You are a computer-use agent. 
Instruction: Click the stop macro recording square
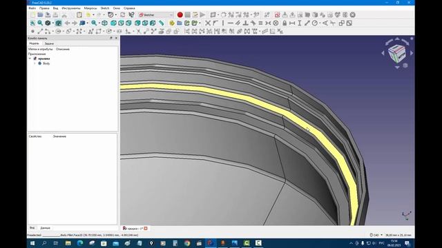pyautogui.click(x=187, y=15)
